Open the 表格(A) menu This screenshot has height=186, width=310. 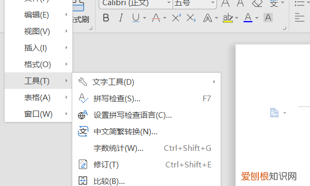(x=38, y=98)
